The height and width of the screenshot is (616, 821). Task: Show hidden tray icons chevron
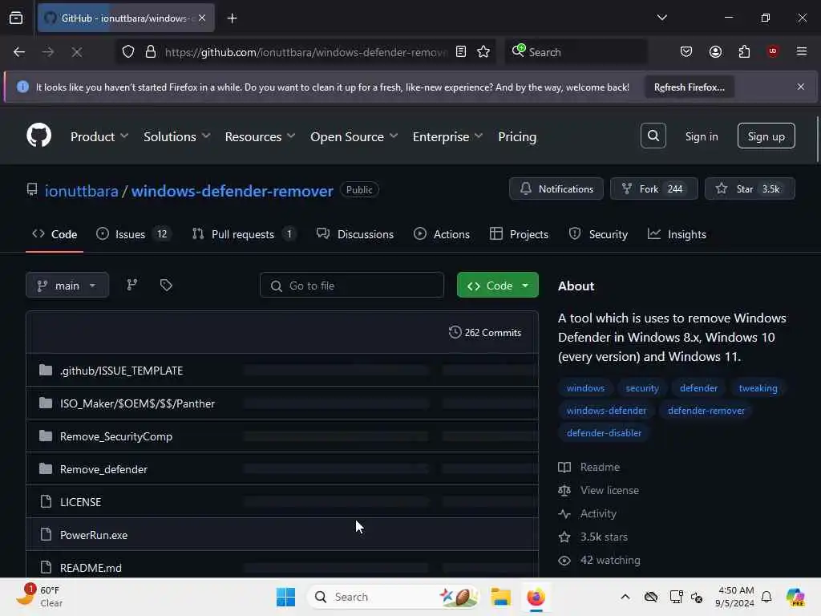[625, 597]
